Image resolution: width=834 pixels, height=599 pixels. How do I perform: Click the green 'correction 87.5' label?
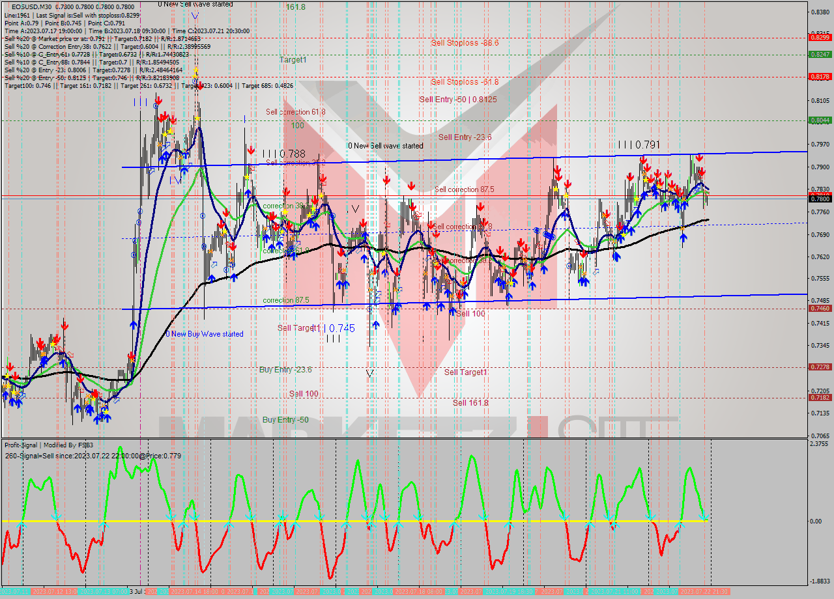click(x=286, y=300)
